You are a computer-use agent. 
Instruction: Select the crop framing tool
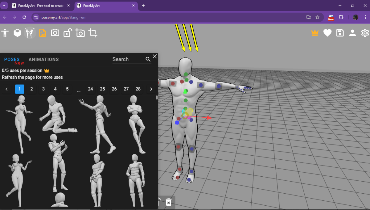[93, 32]
